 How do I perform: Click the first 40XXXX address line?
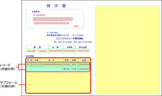click(x=53, y=18)
